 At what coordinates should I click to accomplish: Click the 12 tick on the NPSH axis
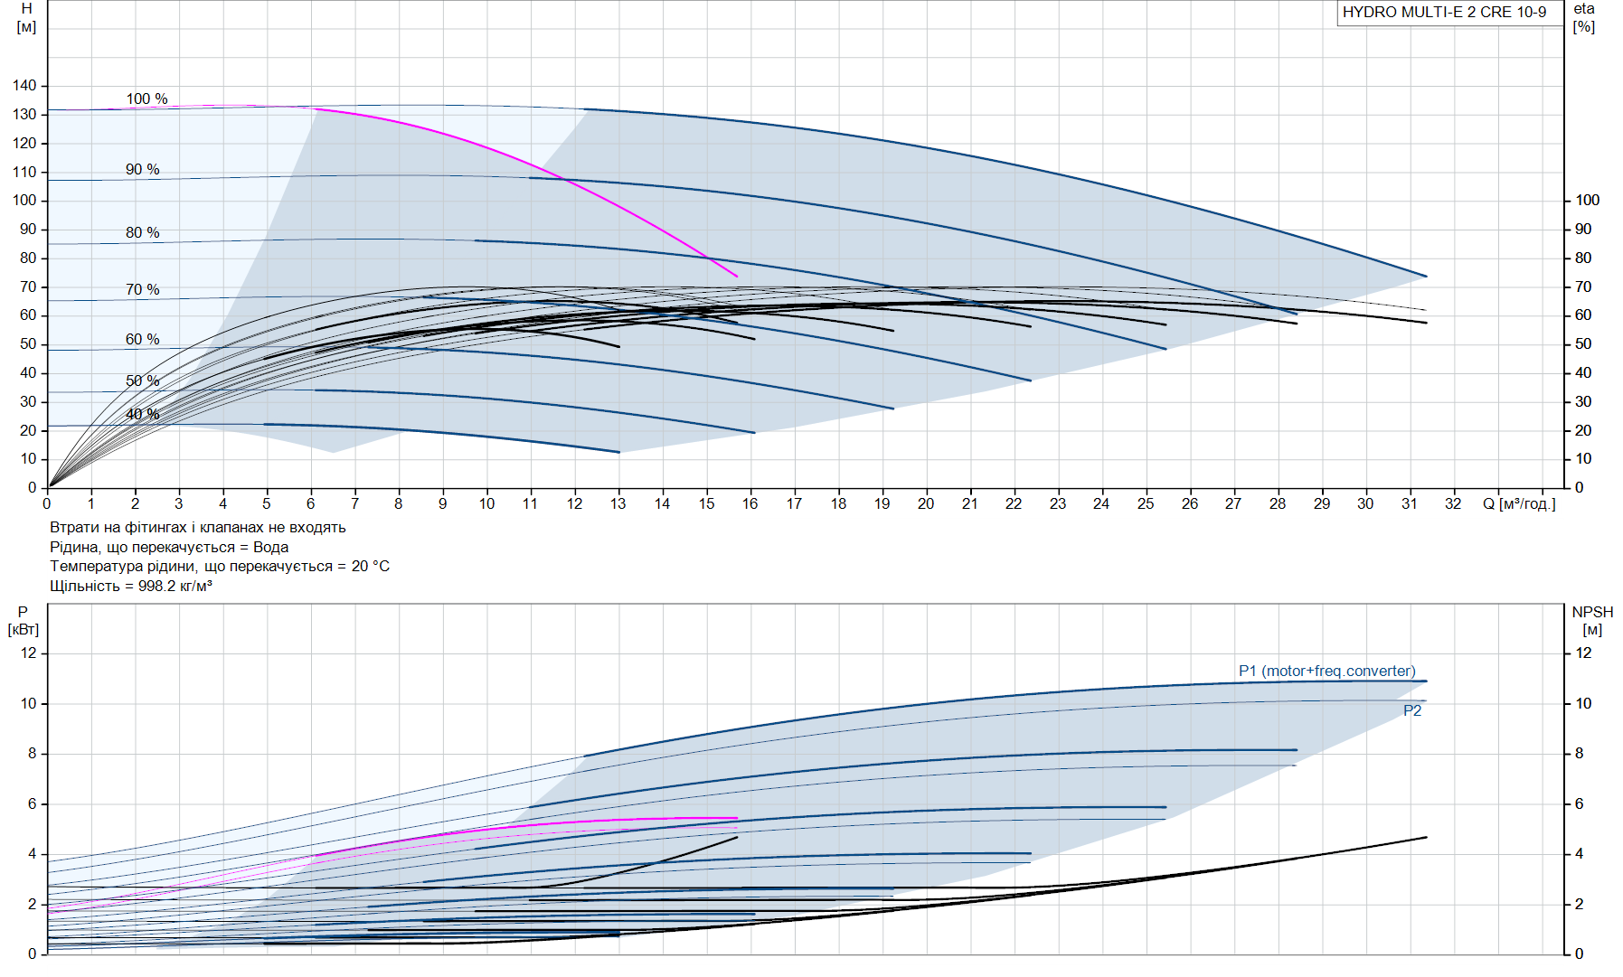(1583, 653)
